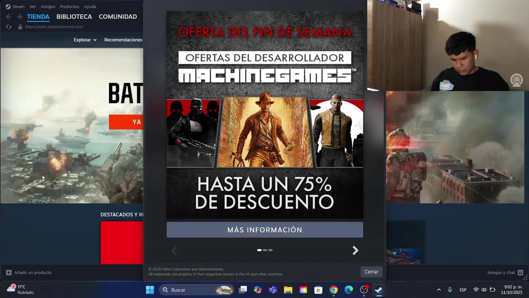The width and height of the screenshot is (529, 298).
Task: Open Microsoft Store from the taskbar
Action: (x=318, y=290)
